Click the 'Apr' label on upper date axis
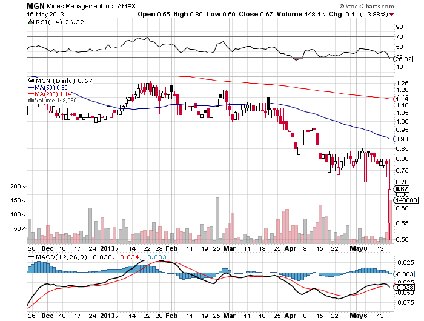This screenshot has height=321, width=424. (290, 248)
